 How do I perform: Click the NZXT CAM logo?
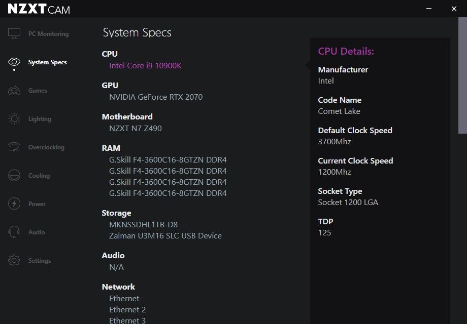(x=39, y=9)
